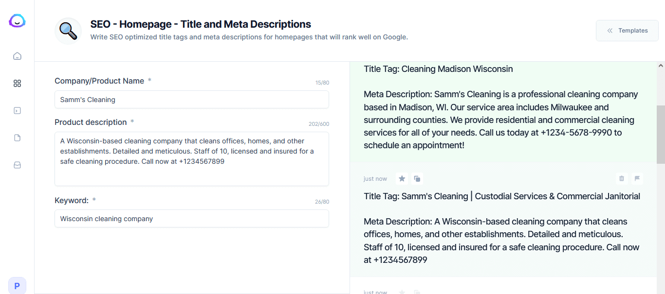Open the P profile avatar menu
The width and height of the screenshot is (665, 294).
click(x=17, y=285)
